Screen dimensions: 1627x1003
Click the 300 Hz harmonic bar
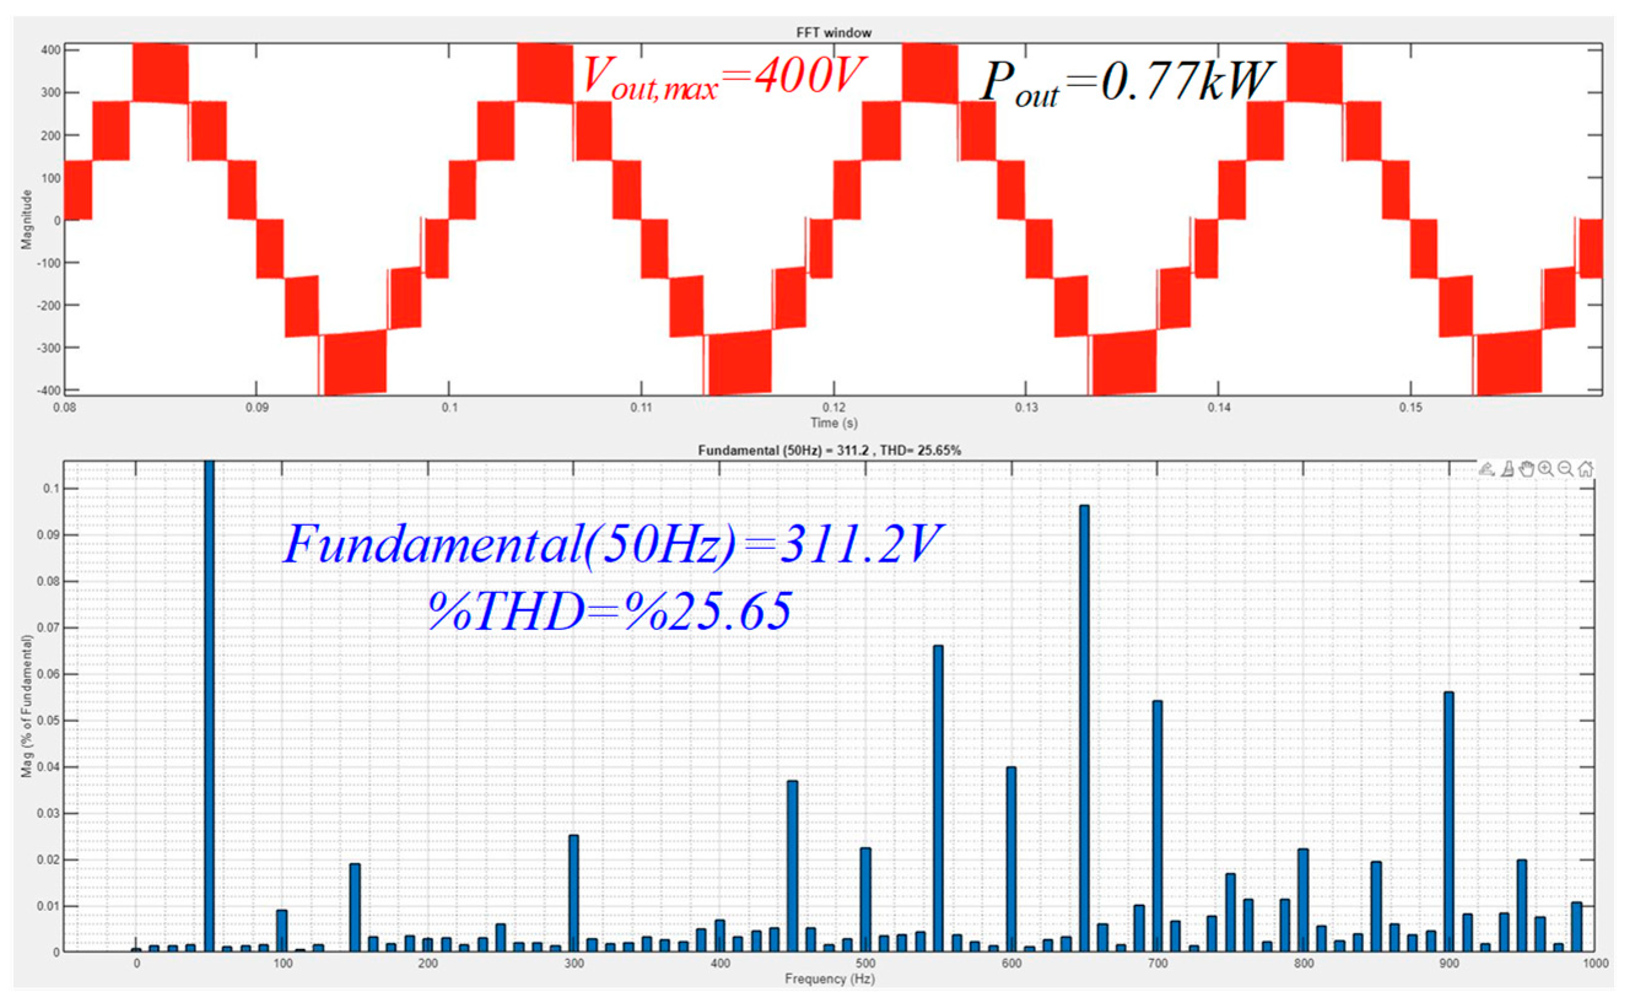pos(574,892)
